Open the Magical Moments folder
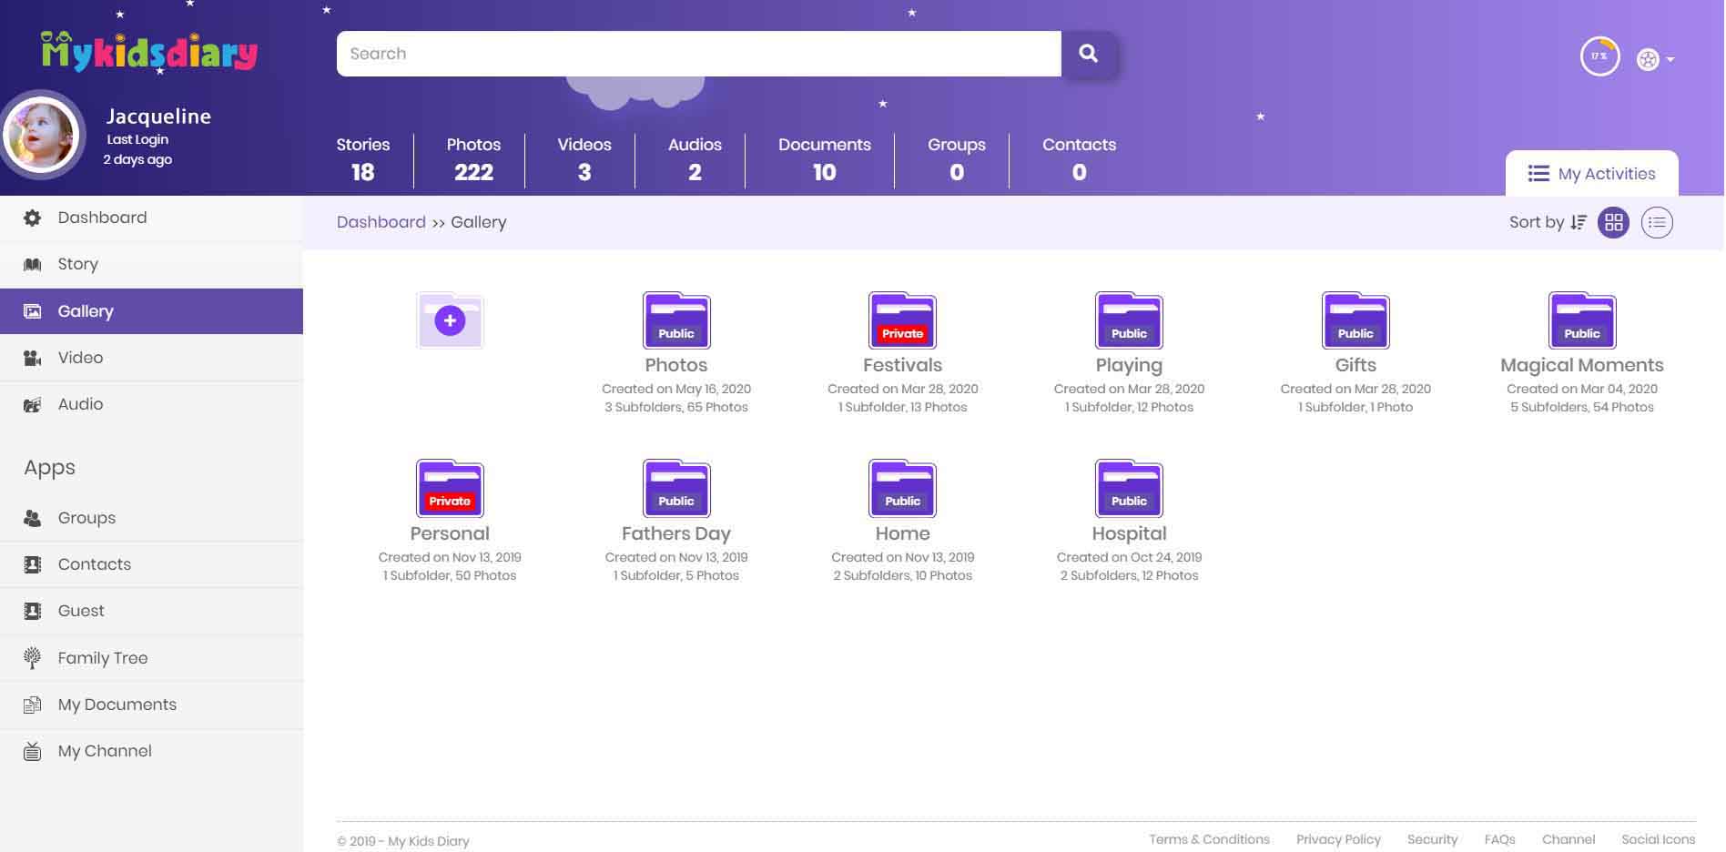Image resolution: width=1726 pixels, height=852 pixels. (x=1581, y=320)
